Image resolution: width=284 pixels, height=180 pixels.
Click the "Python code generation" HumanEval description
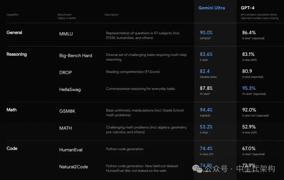[x=125, y=149]
